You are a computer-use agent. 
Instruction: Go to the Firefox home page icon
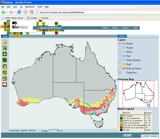point(32,12)
